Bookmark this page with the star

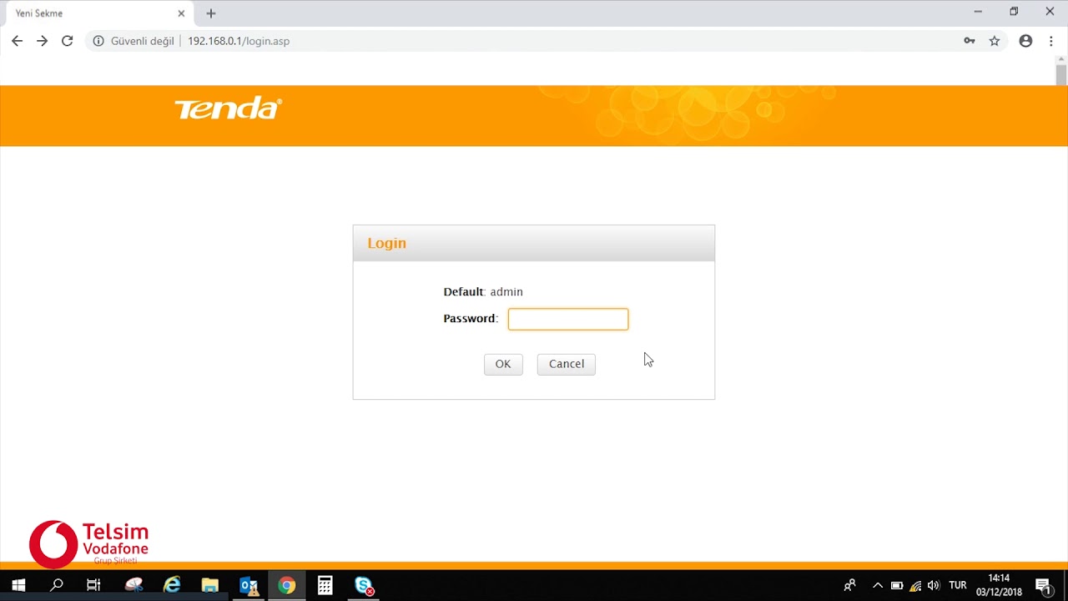pos(995,41)
